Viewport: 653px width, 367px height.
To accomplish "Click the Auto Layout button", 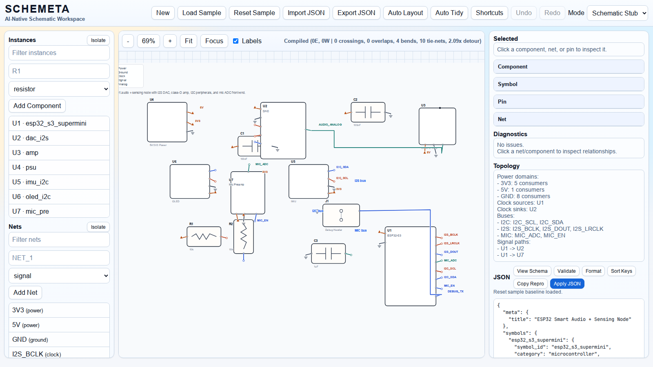I will click(405, 13).
